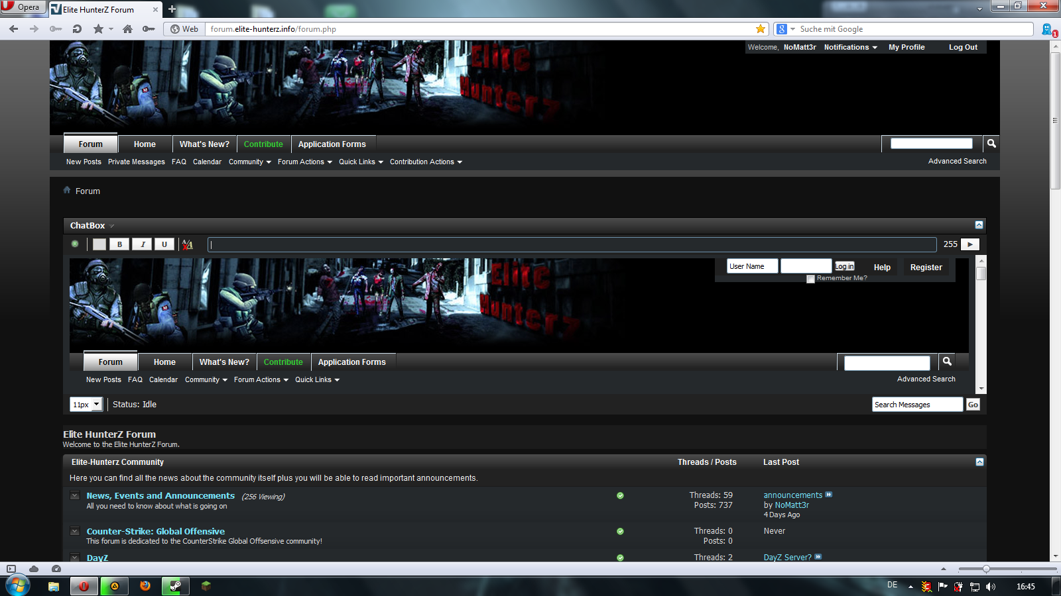Screen dimensions: 1061x596
Task: Bookmark page with address bar star icon
Action: (x=760, y=29)
